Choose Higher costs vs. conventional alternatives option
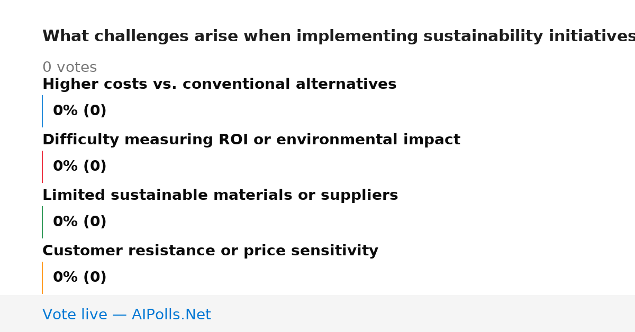This screenshot has height=332, width=635. [x=219, y=85]
